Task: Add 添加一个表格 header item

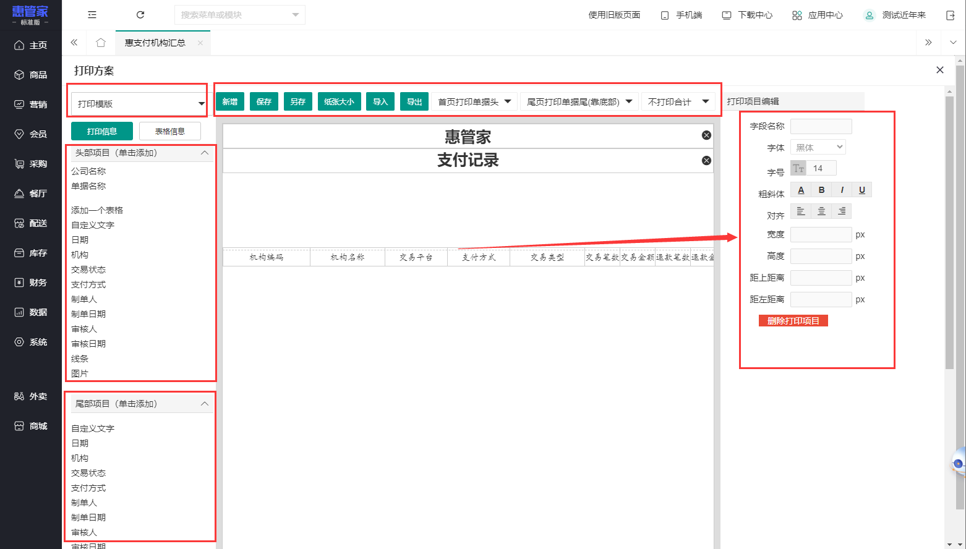Action: (97, 210)
